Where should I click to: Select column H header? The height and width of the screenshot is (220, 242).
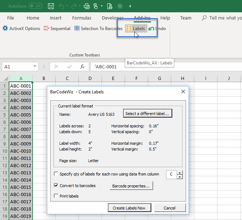[x=182, y=79]
